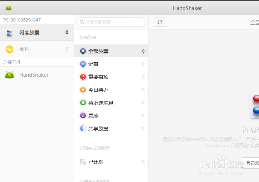Click the green 待发送消息 message icon
The width and height of the screenshot is (259, 182).
(x=83, y=102)
